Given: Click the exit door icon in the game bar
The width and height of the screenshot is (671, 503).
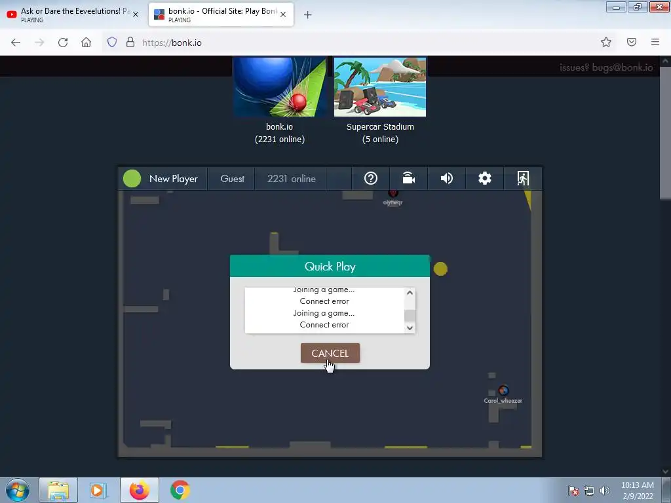Looking at the screenshot, I should click(x=523, y=178).
